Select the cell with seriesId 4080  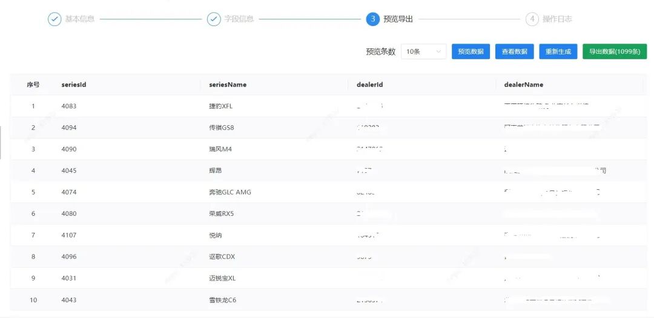tap(69, 214)
